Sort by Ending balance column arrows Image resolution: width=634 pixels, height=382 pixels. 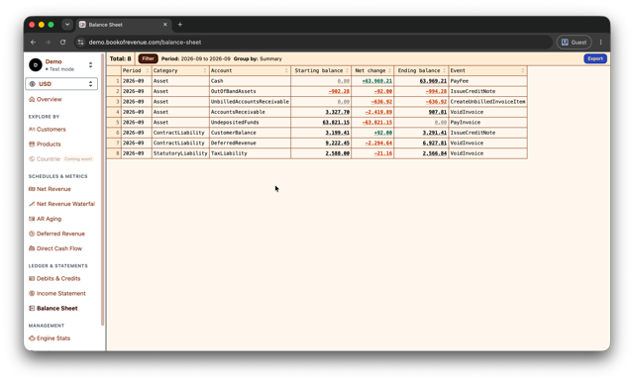444,70
